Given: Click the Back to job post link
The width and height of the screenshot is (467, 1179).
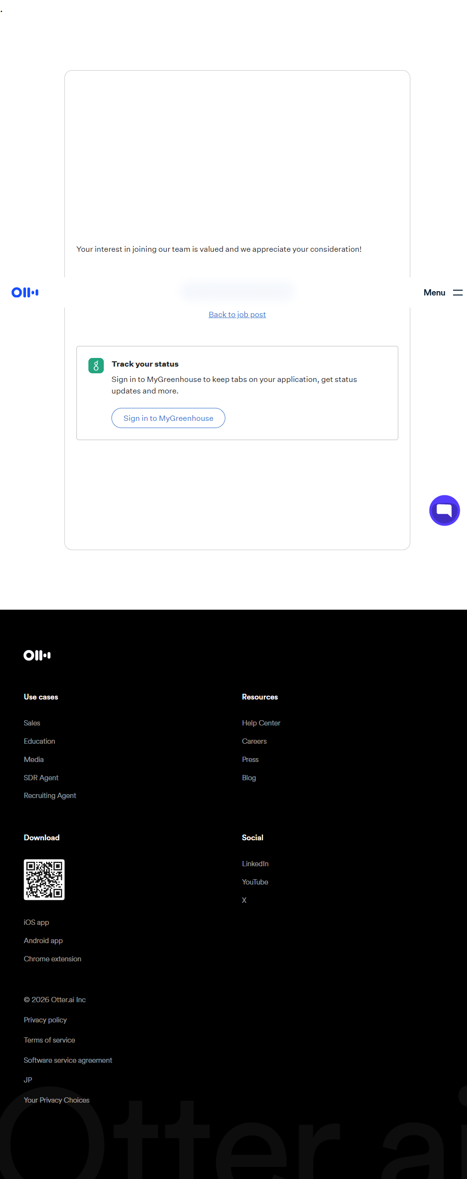Looking at the screenshot, I should pos(237,314).
